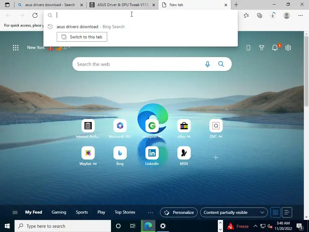Open the feed hamburger menu
This screenshot has width=309, height=232.
(15, 212)
